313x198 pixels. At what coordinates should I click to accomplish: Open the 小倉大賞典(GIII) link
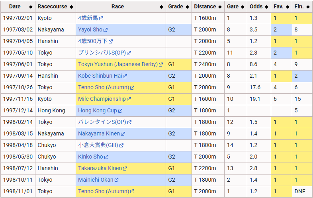[x=98, y=145]
